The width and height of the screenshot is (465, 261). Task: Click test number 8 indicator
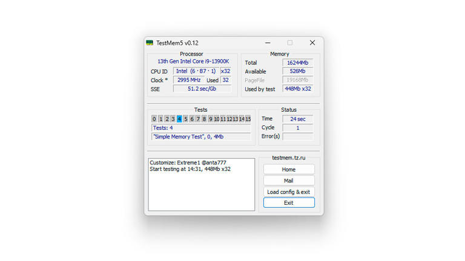[x=204, y=119]
